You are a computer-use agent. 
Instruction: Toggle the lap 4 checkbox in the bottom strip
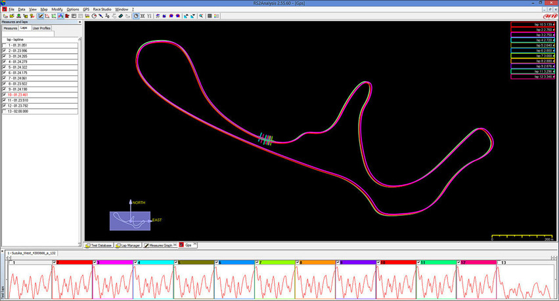[135, 262]
